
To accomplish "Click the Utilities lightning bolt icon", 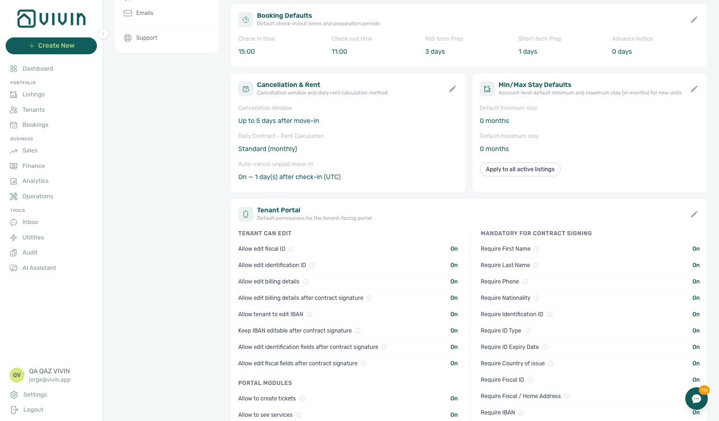I will point(14,238).
